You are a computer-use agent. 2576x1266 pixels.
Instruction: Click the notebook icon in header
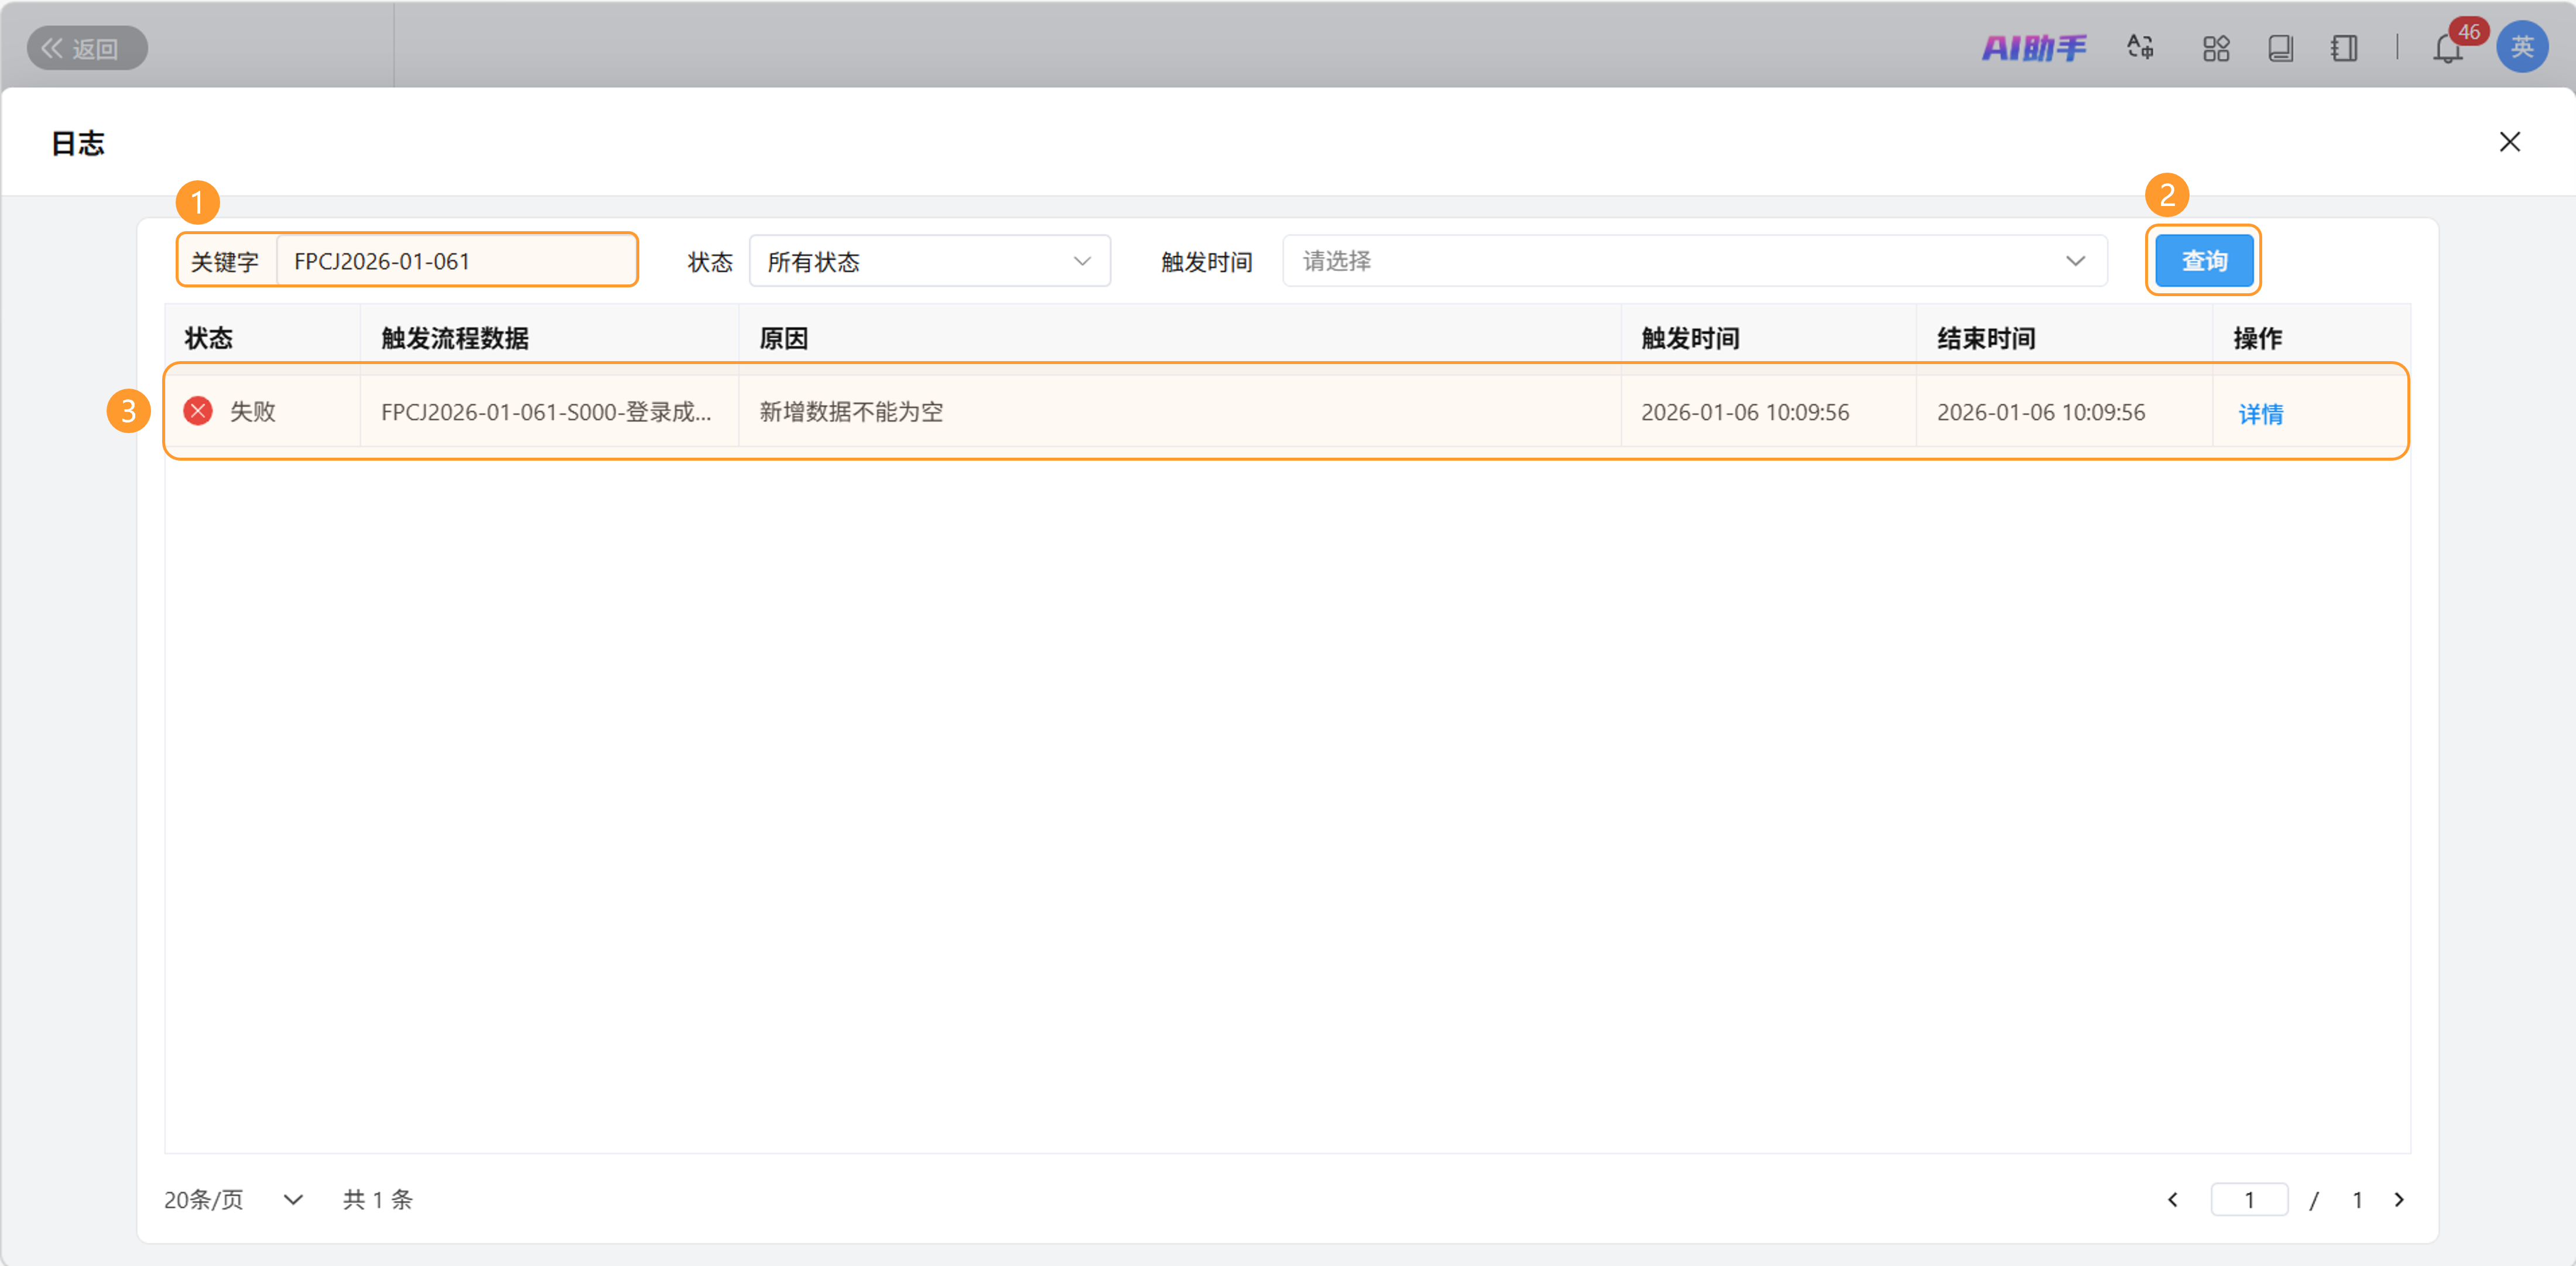tap(2344, 48)
